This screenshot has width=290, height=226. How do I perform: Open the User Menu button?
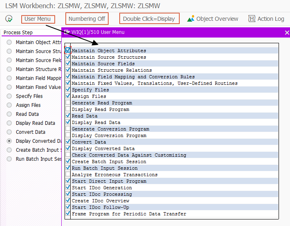[38, 19]
